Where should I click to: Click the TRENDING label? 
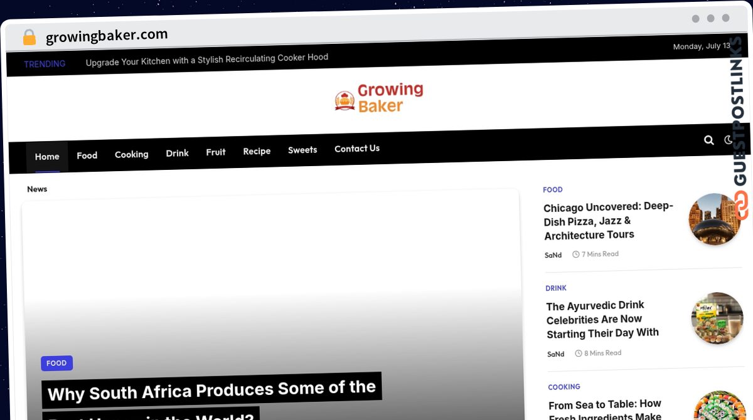[x=45, y=64]
